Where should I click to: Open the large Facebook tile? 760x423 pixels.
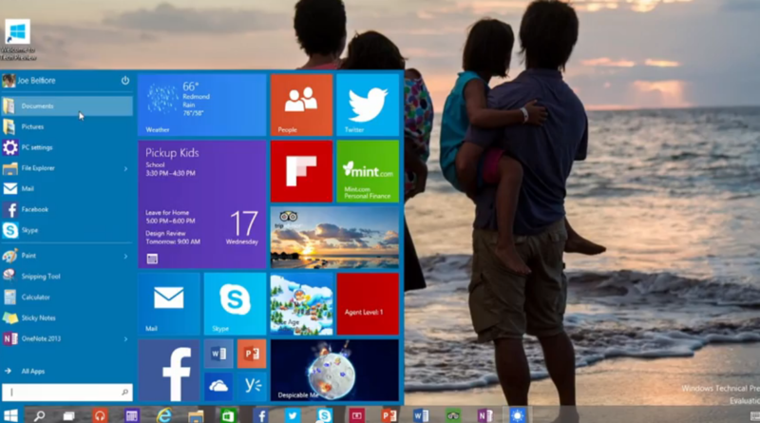pos(169,370)
